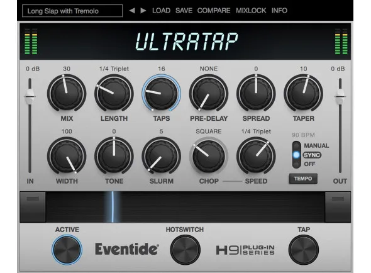
Task: Click the SPEED value "1/4 Triplet"
Action: (256, 131)
